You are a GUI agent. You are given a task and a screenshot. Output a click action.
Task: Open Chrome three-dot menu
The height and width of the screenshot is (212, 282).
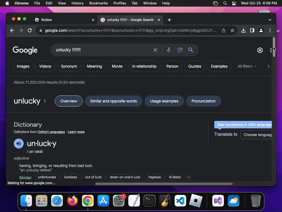(270, 30)
